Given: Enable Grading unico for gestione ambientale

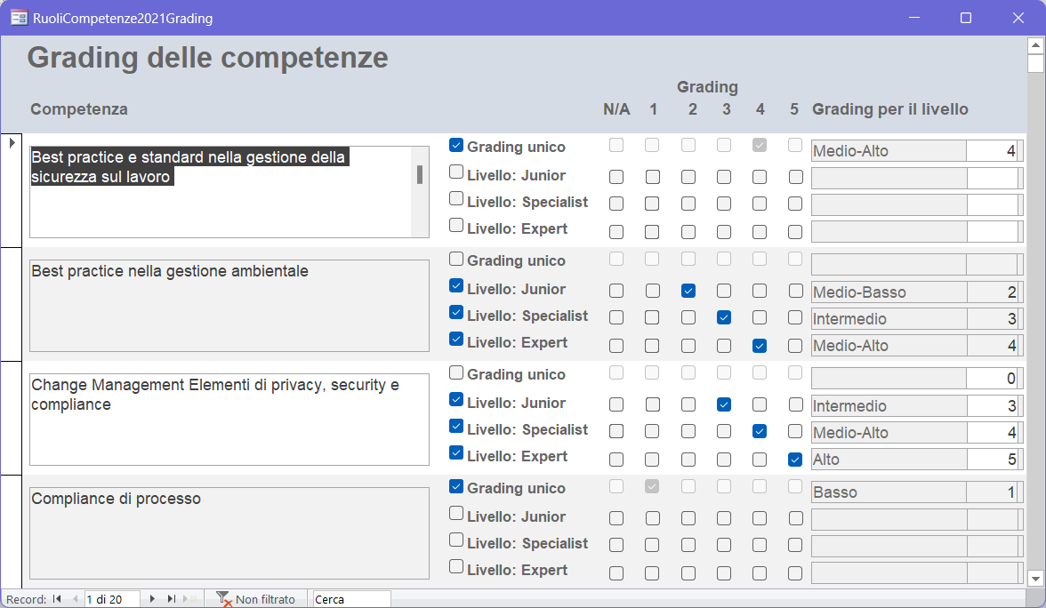Looking at the screenshot, I should click(456, 259).
